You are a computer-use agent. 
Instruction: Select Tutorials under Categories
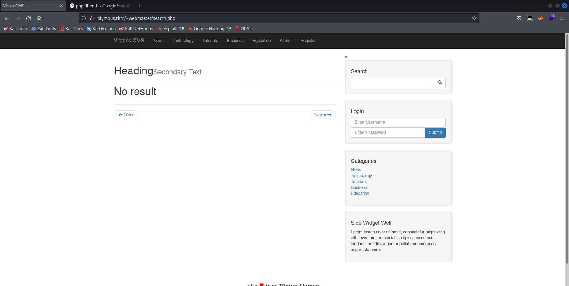coord(359,181)
